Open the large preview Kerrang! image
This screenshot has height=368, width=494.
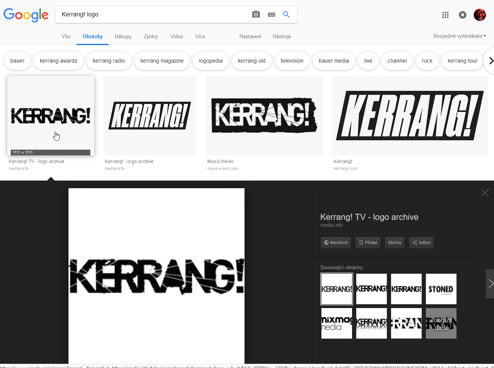tap(157, 276)
